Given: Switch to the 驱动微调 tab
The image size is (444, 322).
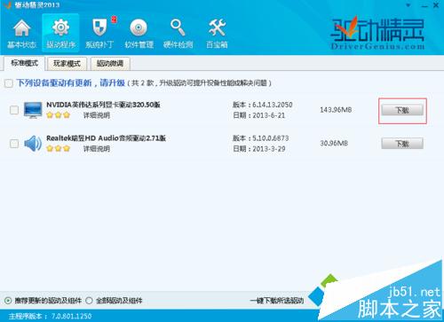Looking at the screenshot, I should click(x=110, y=64).
